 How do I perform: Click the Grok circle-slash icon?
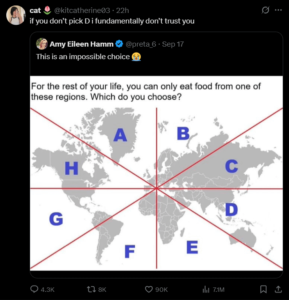(x=265, y=10)
